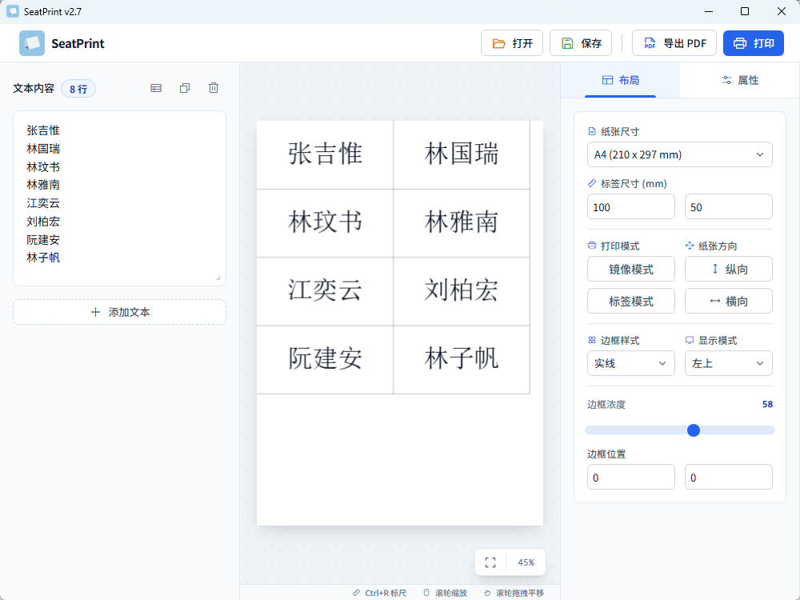Click the line 阮建安 in text list
Image resolution: width=800 pixels, height=600 pixels.
click(x=43, y=240)
